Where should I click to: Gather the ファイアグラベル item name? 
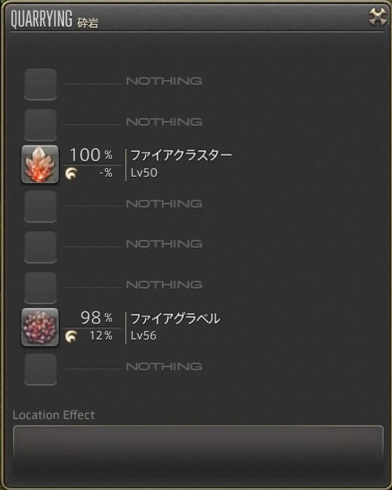[x=175, y=319]
